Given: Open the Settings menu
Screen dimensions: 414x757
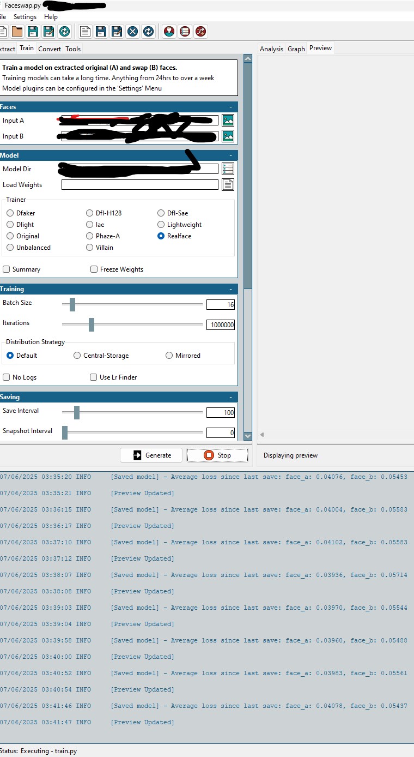Looking at the screenshot, I should [x=25, y=17].
